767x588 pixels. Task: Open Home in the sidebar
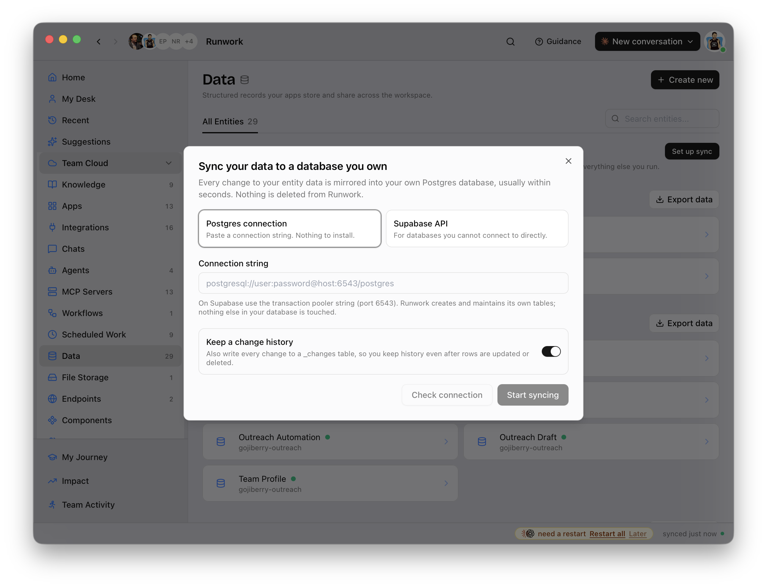[110, 77]
